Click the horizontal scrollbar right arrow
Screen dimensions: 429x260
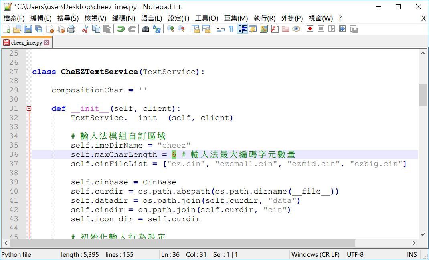414,243
